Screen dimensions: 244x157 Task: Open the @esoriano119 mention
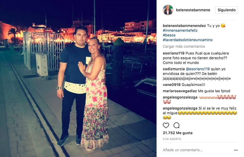pos(198,69)
